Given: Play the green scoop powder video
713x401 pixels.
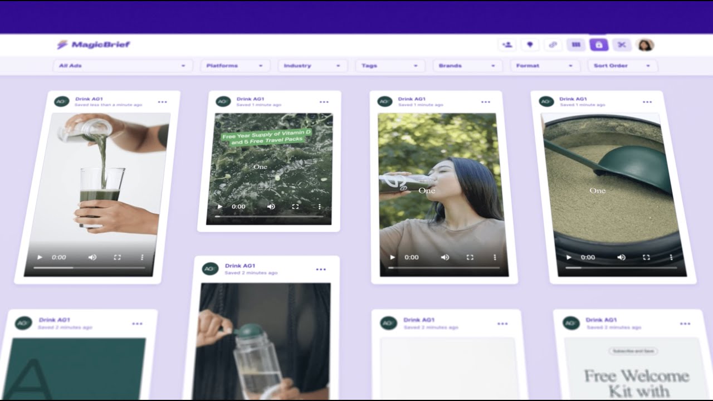Looking at the screenshot, I should tap(568, 257).
